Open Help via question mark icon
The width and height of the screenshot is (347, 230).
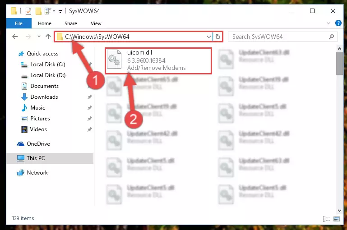pos(338,23)
